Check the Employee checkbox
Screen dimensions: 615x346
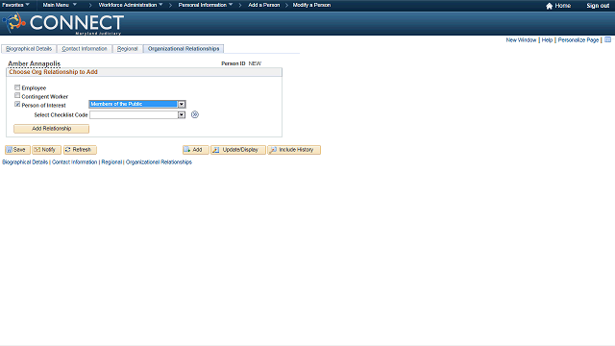coord(17,87)
